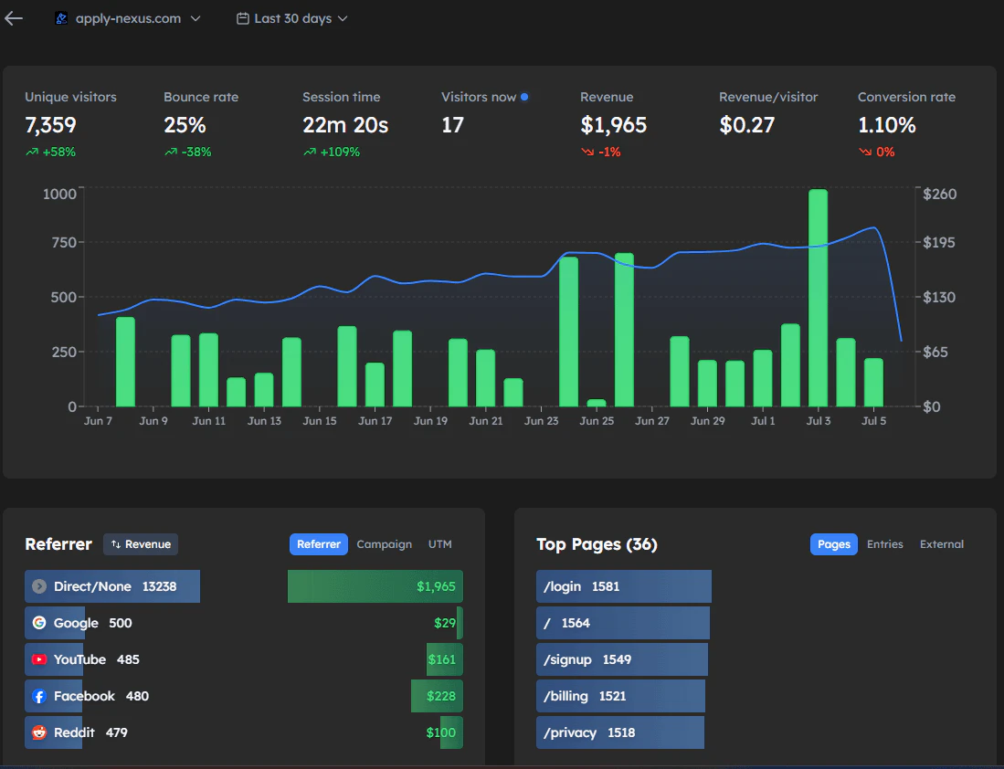
Task: Open the Last 30 days date picker
Action: tap(291, 17)
